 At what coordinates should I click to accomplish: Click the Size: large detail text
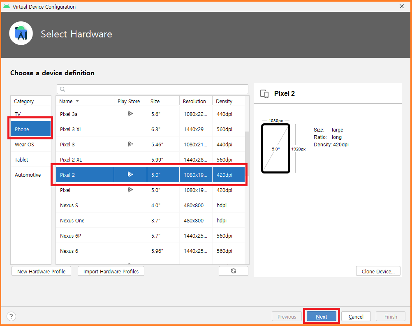pyautogui.click(x=329, y=130)
